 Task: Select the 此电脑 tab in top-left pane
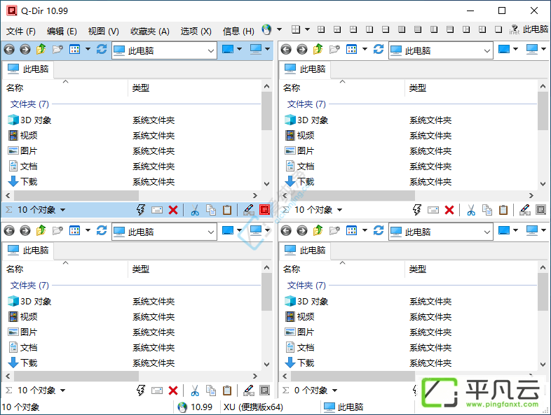click(28, 69)
